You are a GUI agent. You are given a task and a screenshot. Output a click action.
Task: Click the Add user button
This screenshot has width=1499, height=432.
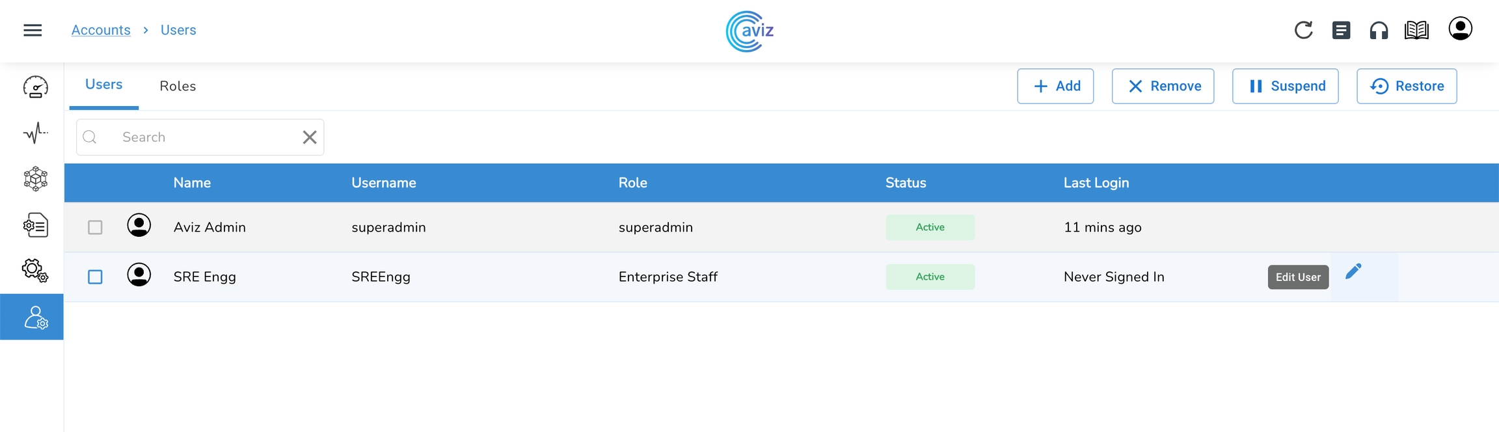[1055, 86]
